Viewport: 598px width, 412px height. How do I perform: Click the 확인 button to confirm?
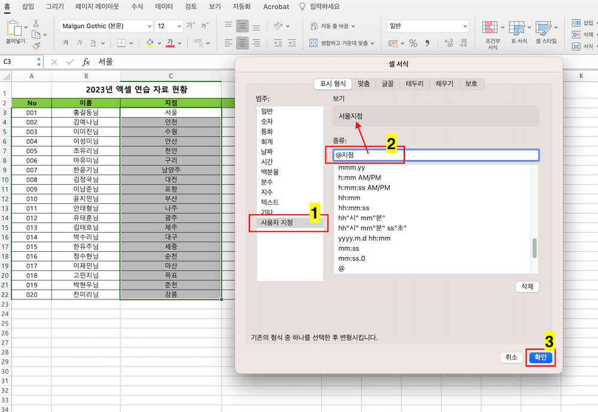click(540, 357)
